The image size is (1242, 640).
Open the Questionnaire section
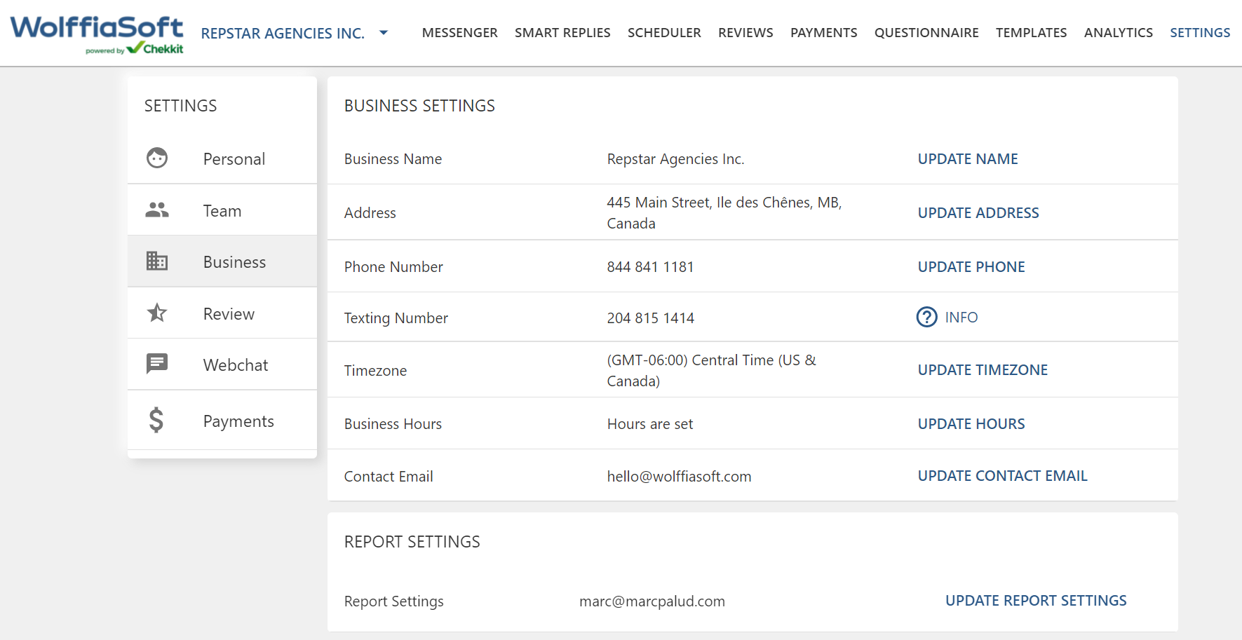(x=926, y=33)
